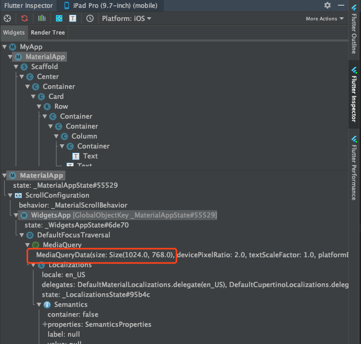Open the Flutter Performance side panel
This screenshot has width=361, height=344.
click(x=354, y=168)
